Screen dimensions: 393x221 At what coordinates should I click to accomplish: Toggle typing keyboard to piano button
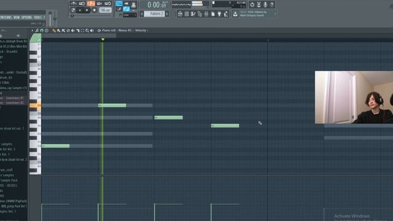(119, 4)
